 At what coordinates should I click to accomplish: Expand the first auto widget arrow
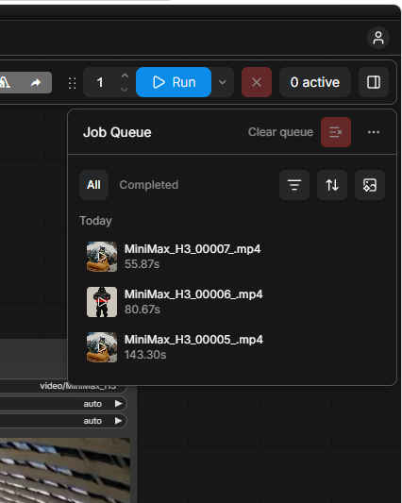point(118,403)
